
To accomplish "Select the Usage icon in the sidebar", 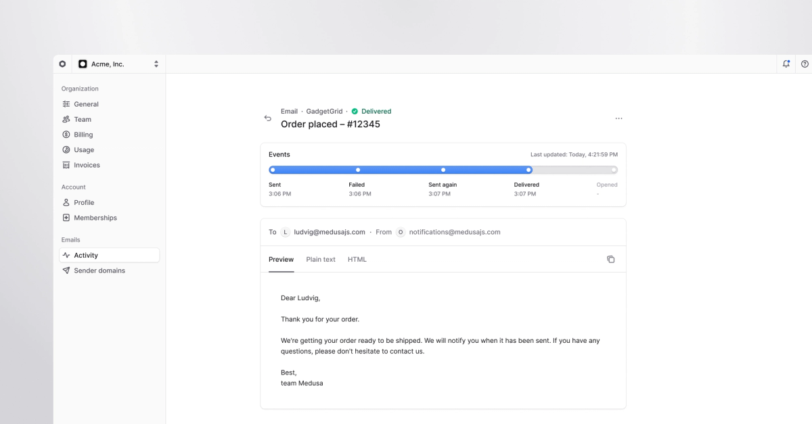I will [x=67, y=149].
